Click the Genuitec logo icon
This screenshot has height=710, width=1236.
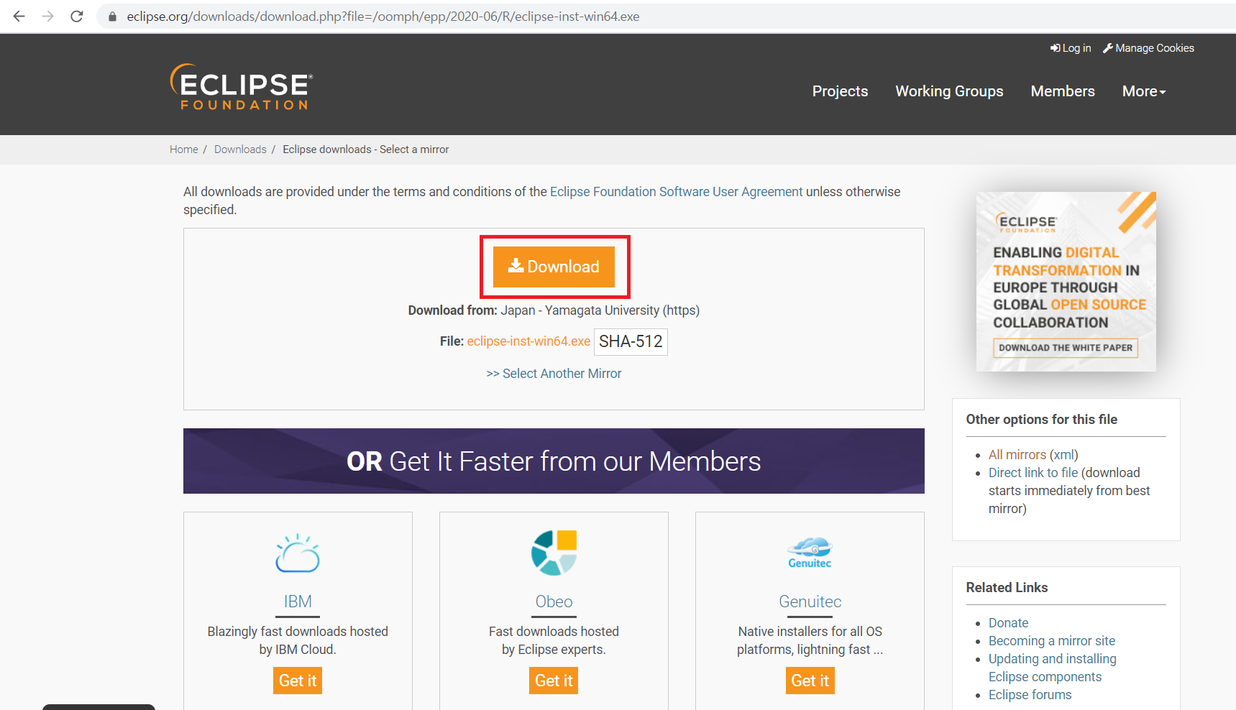click(810, 553)
